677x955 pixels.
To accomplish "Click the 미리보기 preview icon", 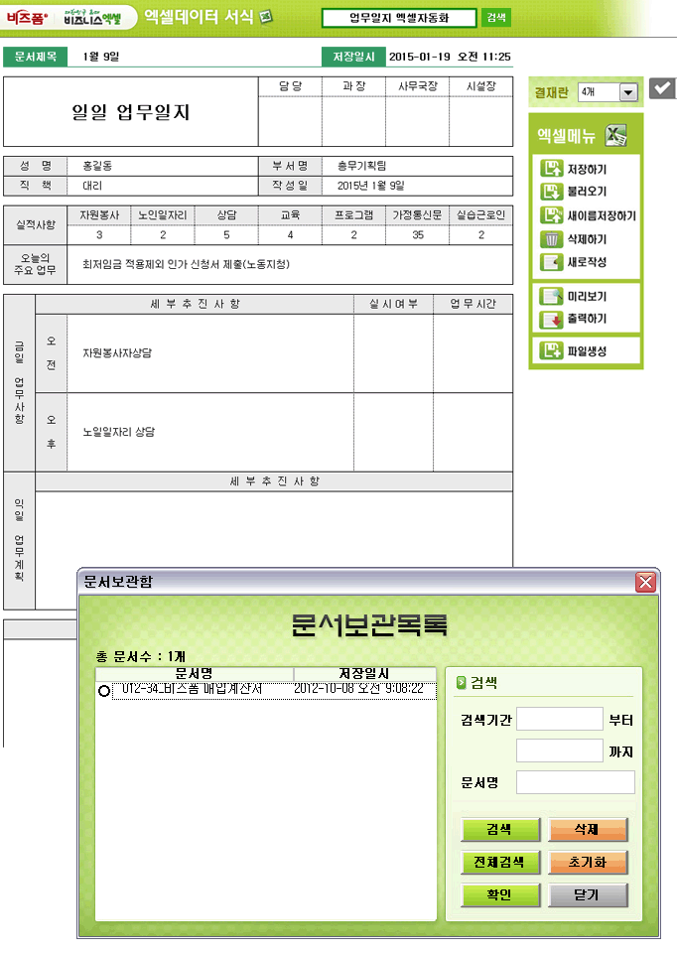I will 552,296.
